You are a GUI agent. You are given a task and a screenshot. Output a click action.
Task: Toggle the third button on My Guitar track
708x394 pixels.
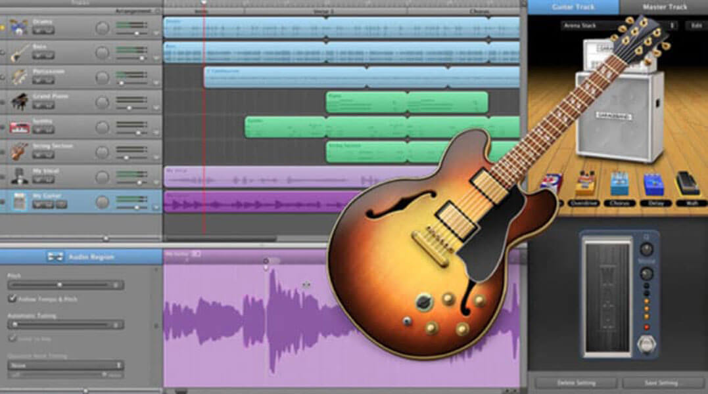click(x=62, y=205)
